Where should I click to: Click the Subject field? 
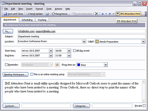(81, 37)
